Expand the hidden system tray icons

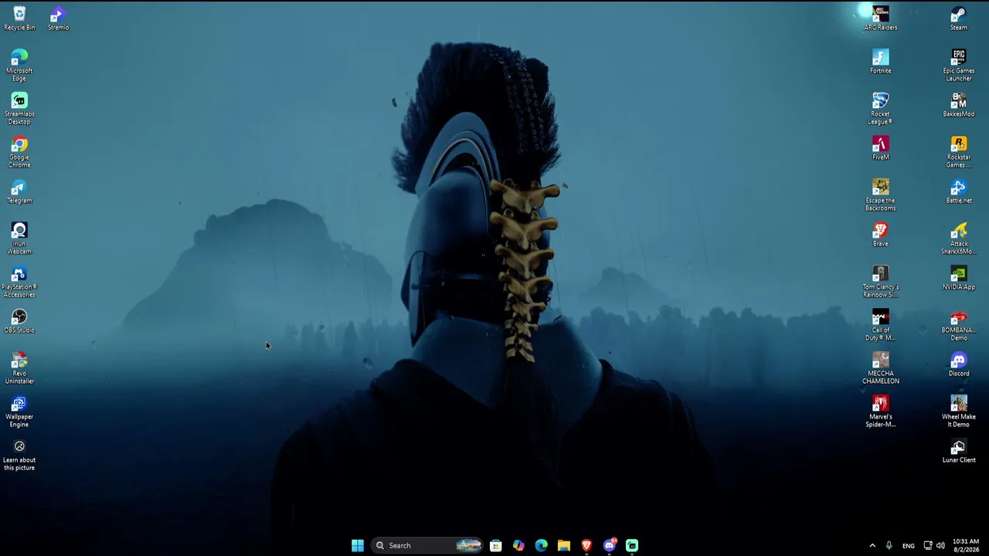pos(872,545)
